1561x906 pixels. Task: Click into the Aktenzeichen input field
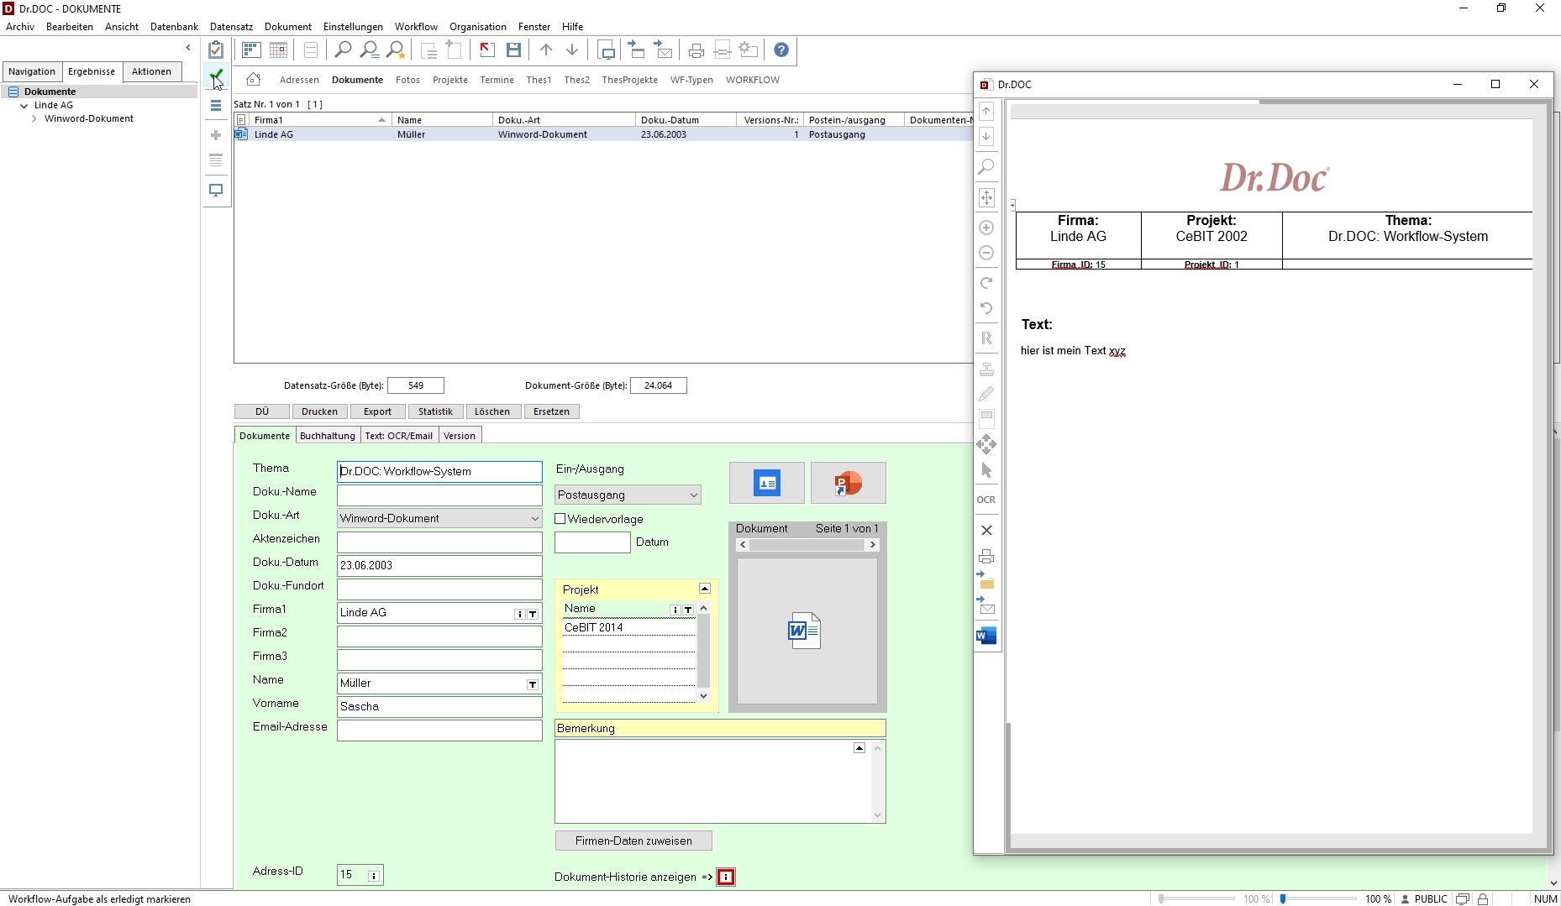pyautogui.click(x=439, y=542)
